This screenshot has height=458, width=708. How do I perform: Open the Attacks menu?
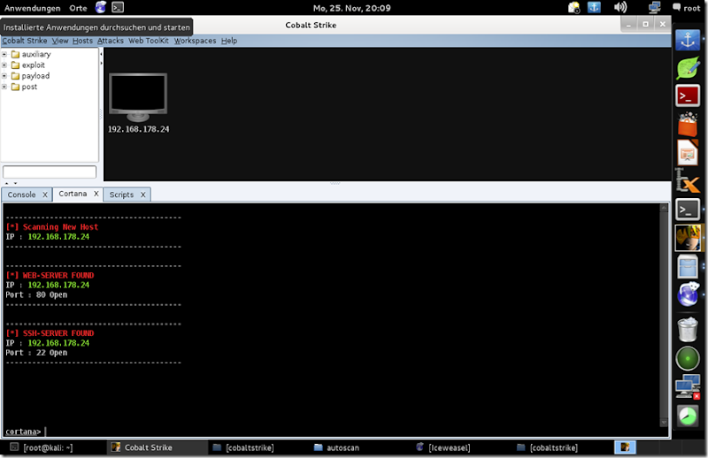(111, 41)
